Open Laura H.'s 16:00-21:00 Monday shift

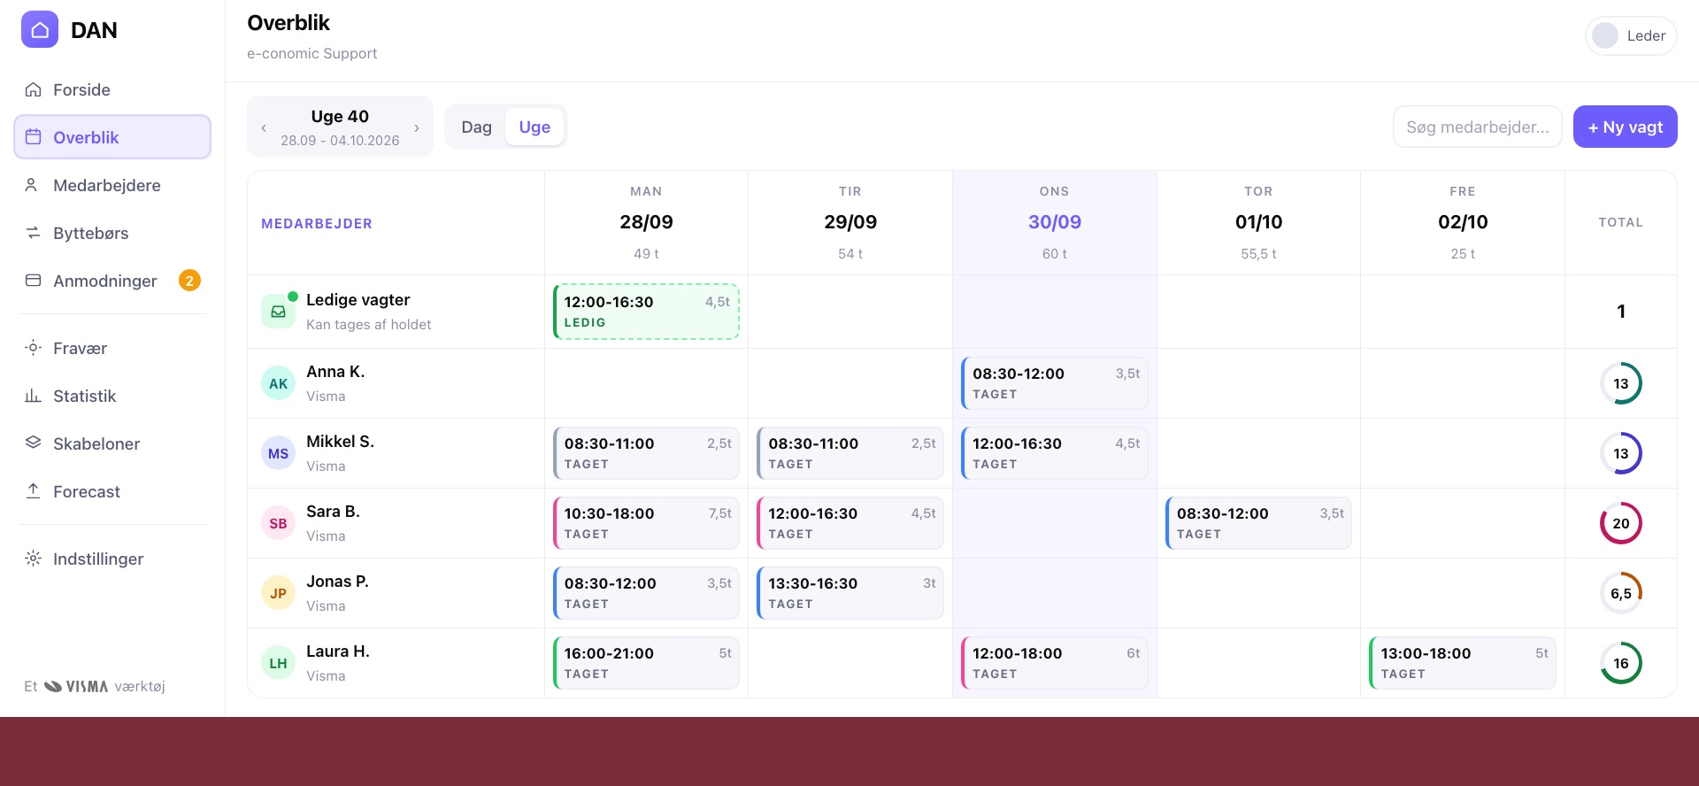click(x=646, y=663)
